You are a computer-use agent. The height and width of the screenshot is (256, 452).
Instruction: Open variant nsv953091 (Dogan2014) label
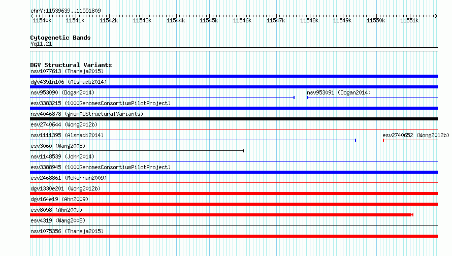click(339, 92)
